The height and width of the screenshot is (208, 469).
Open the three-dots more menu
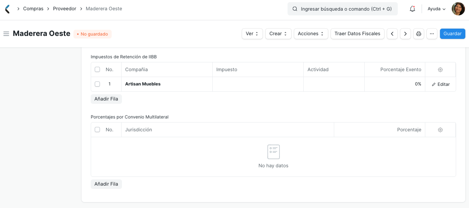pyautogui.click(x=432, y=34)
